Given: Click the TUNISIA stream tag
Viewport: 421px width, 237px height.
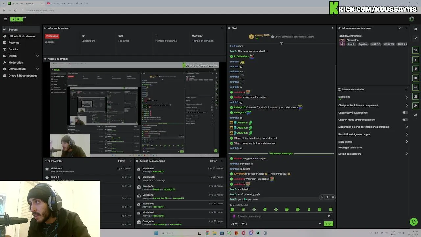Looking at the screenshot, I should 402,44.
